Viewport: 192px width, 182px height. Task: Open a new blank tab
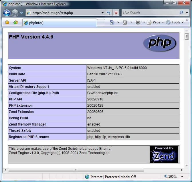(x=101, y=23)
